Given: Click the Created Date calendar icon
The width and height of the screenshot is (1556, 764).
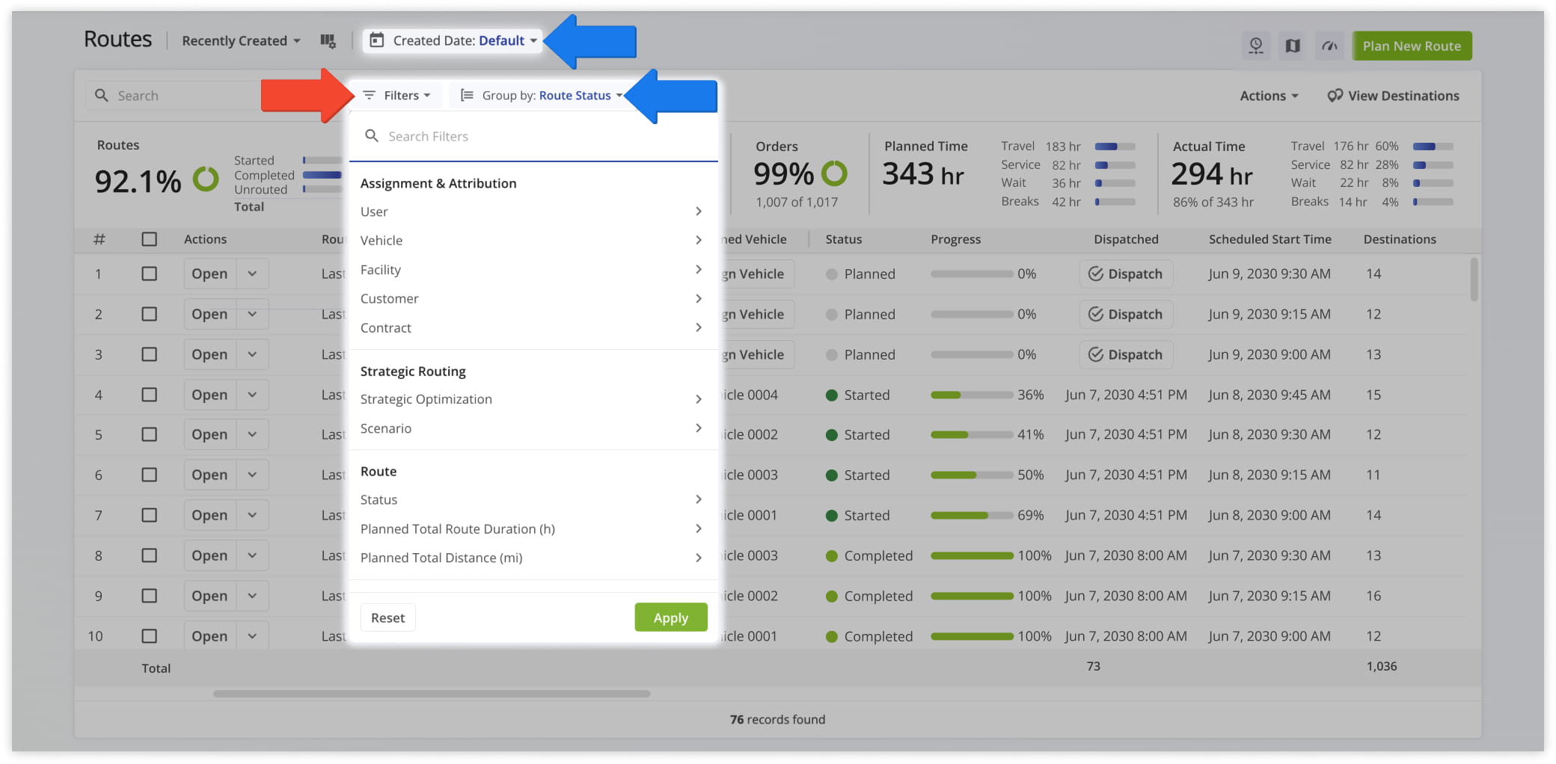Looking at the screenshot, I should [378, 41].
